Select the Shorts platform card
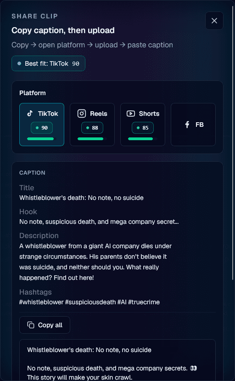 pos(143,125)
